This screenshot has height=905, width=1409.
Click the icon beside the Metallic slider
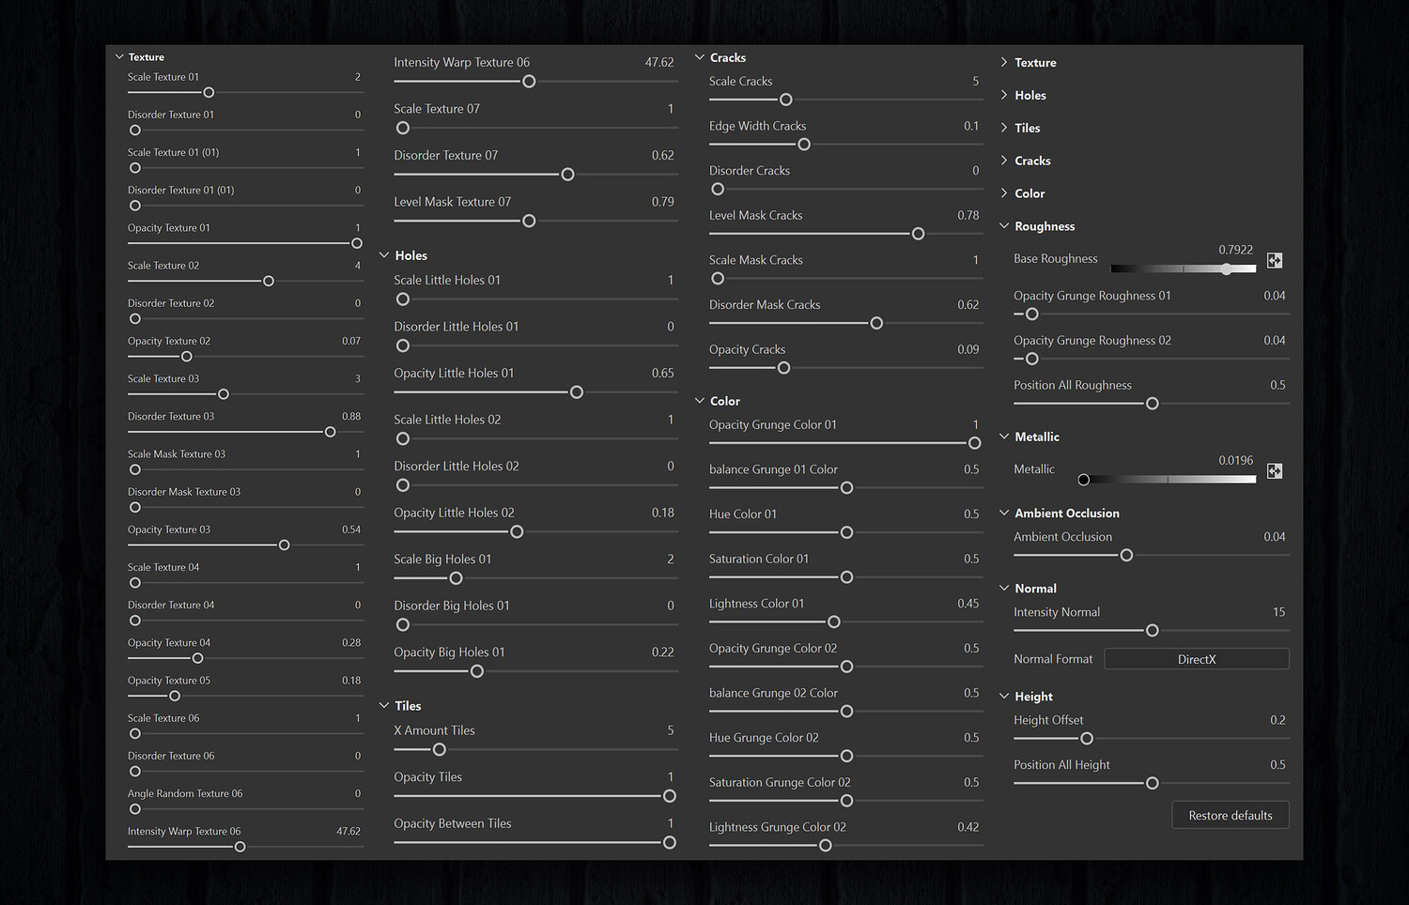click(1275, 471)
